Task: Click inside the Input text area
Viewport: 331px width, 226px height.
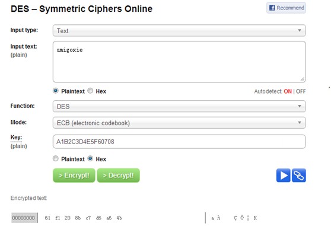Action: (x=179, y=62)
